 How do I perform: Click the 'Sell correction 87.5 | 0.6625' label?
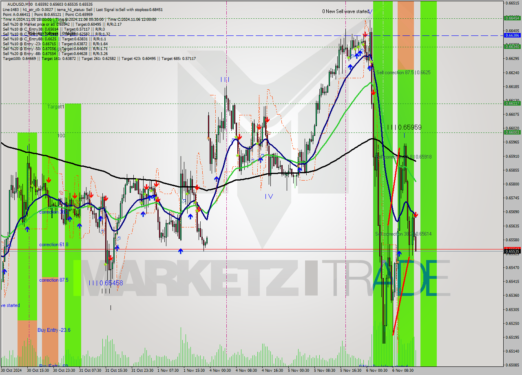[x=403, y=72]
